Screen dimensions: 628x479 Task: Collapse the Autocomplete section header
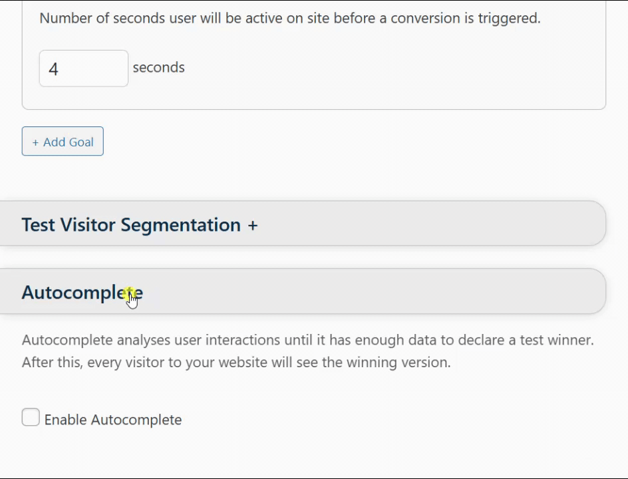pos(303,291)
